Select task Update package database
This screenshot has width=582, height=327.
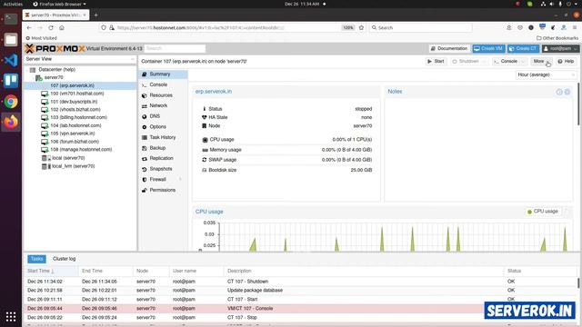pyautogui.click(x=301, y=291)
